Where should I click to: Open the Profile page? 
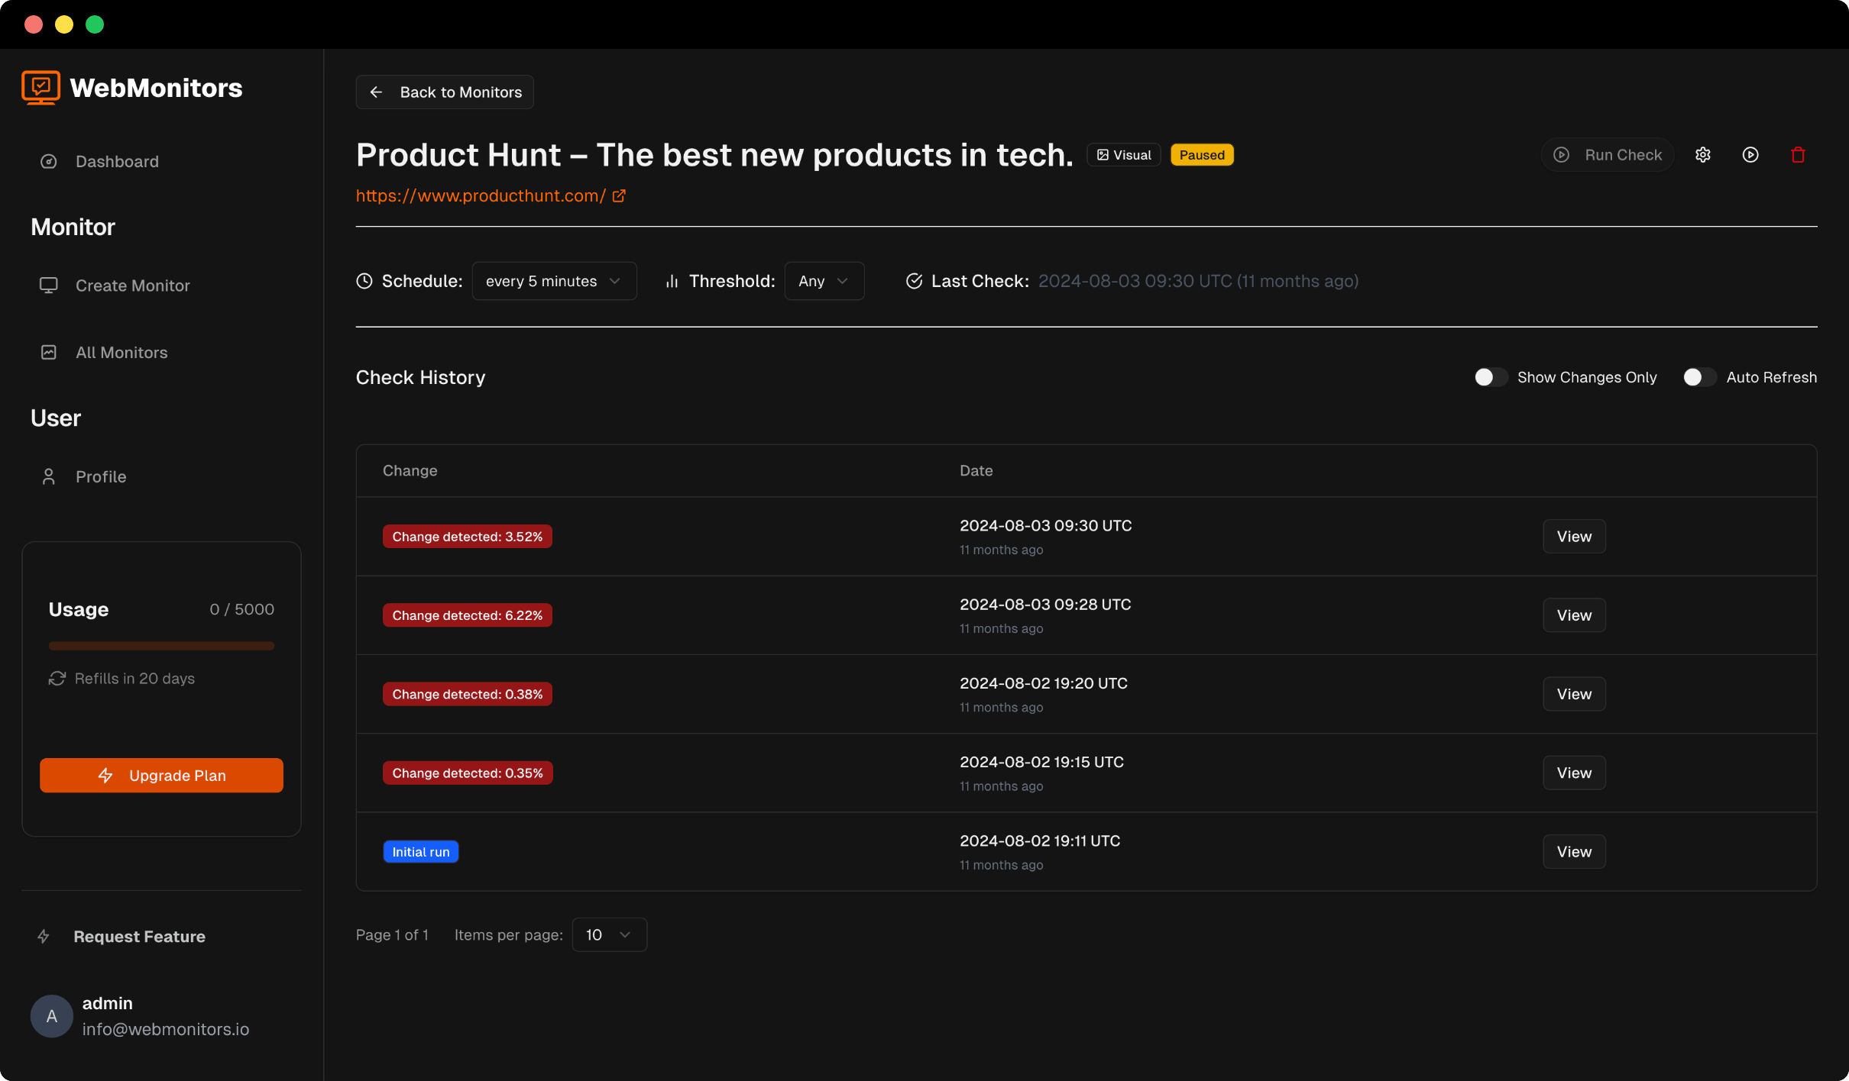pos(101,476)
